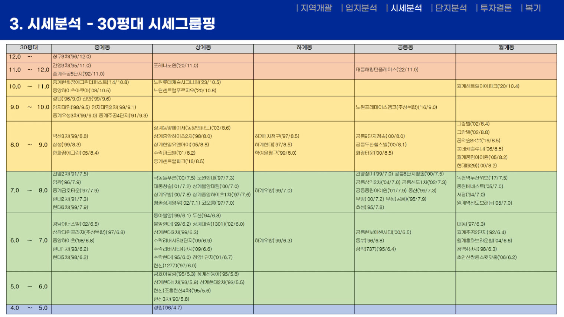Select the 공릉동 column header
564x317 pixels.
405,48
